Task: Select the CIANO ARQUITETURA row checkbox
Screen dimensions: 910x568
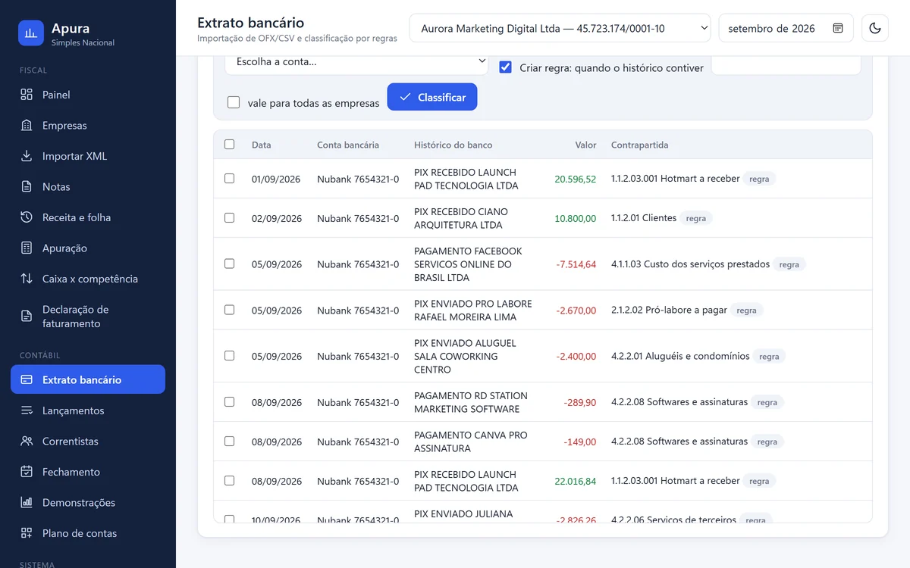Action: [x=230, y=217]
